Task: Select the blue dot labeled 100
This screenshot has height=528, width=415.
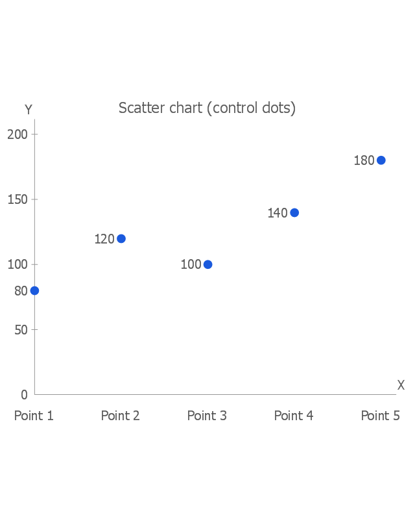Action: pyautogui.click(x=208, y=265)
